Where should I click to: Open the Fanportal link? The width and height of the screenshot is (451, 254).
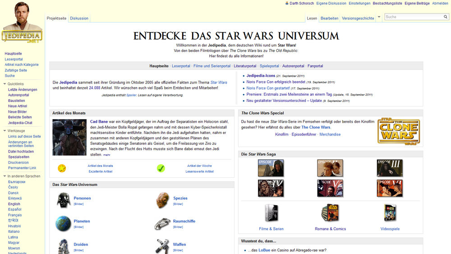click(x=315, y=66)
